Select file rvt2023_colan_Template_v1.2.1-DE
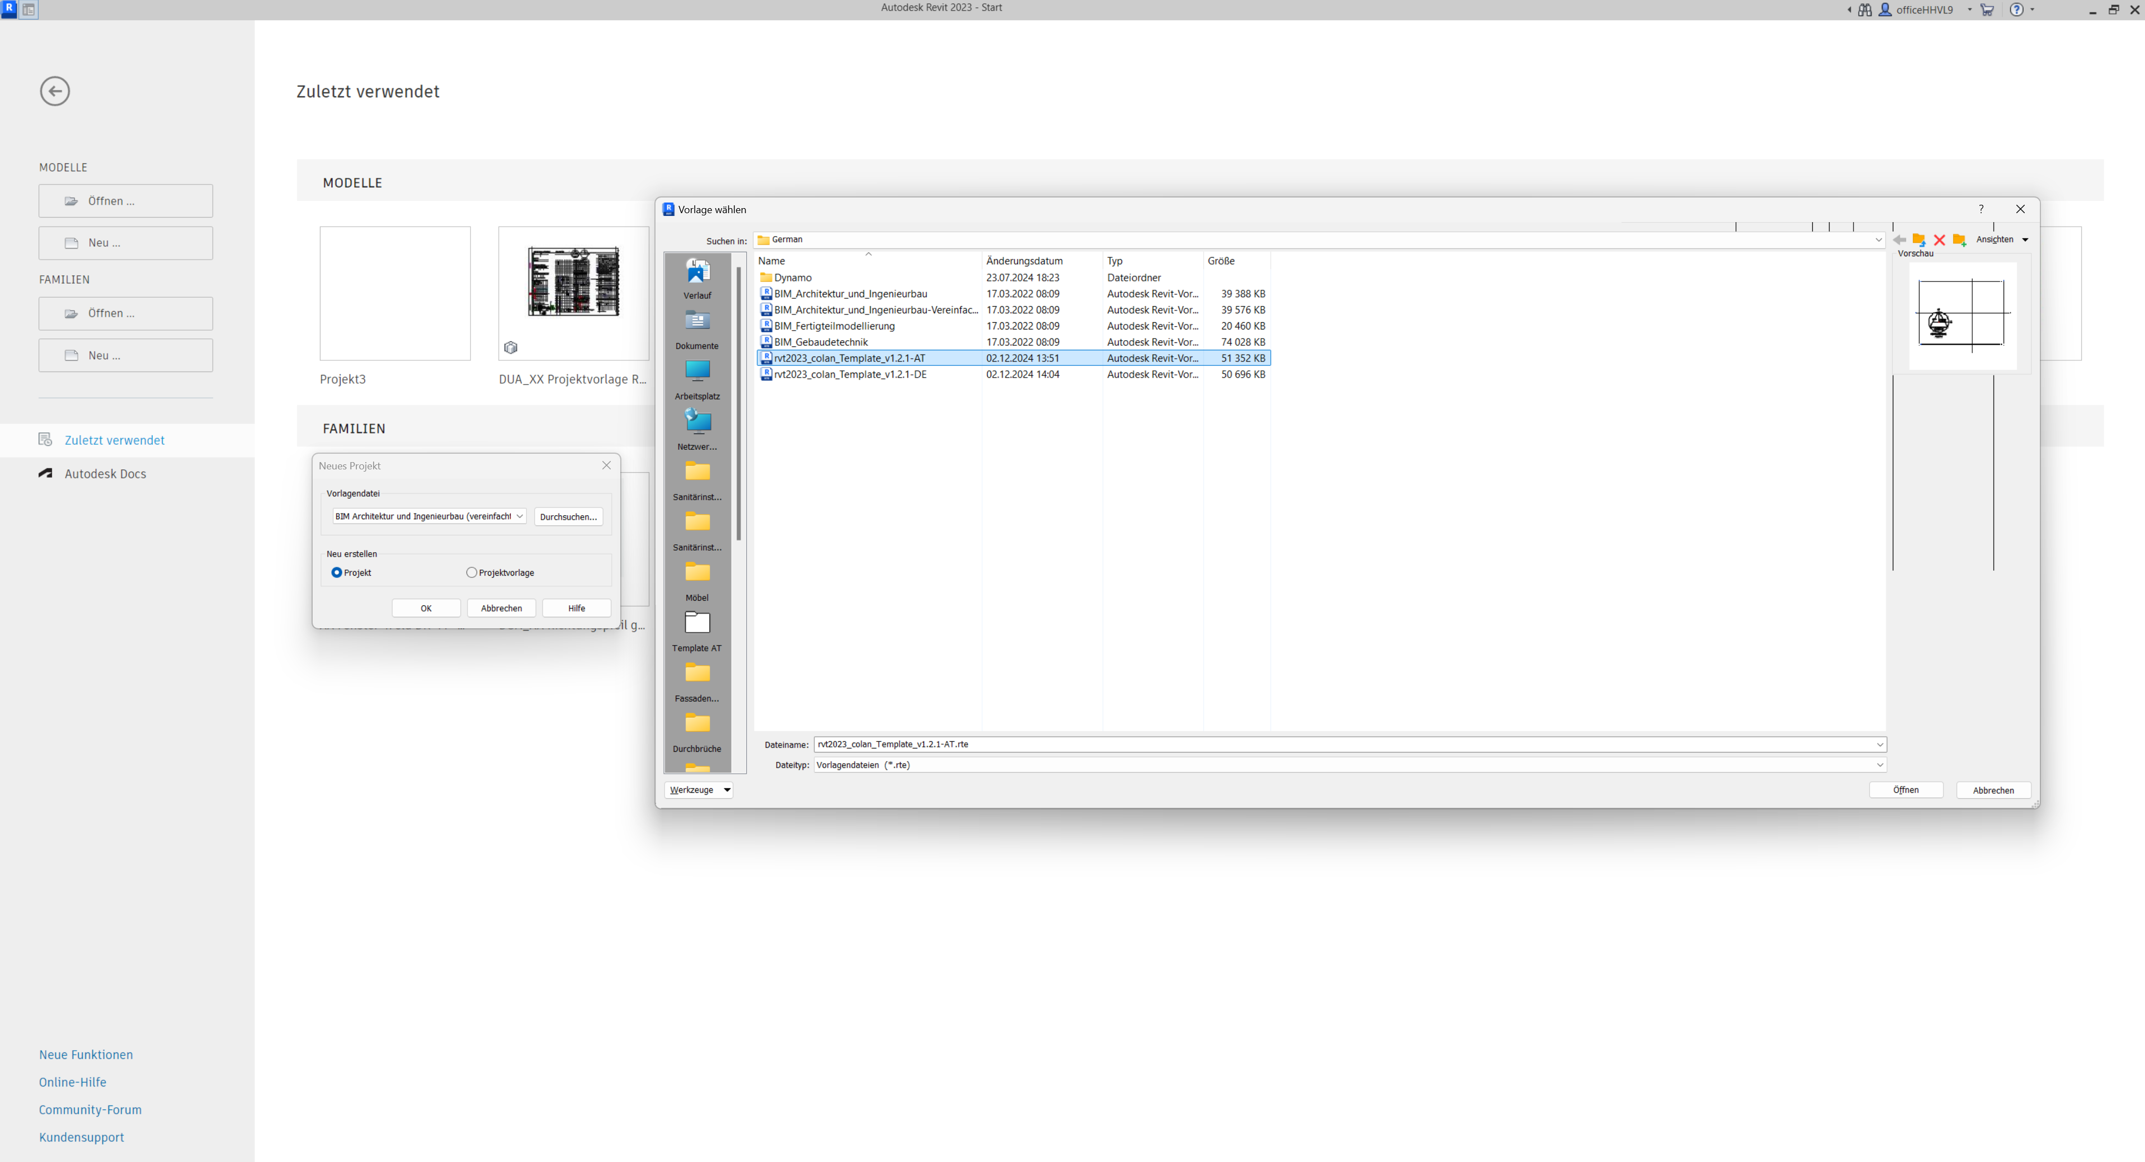 pos(1013,374)
